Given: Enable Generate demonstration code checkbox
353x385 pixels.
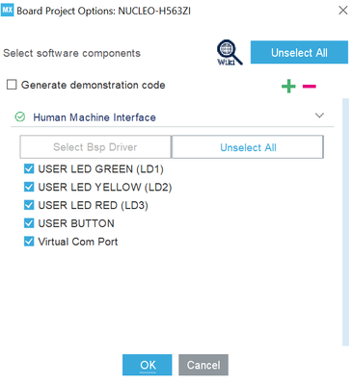Looking at the screenshot, I should point(12,85).
